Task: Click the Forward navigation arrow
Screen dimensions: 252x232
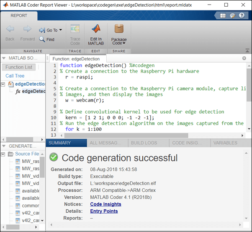Action: tap(28, 29)
